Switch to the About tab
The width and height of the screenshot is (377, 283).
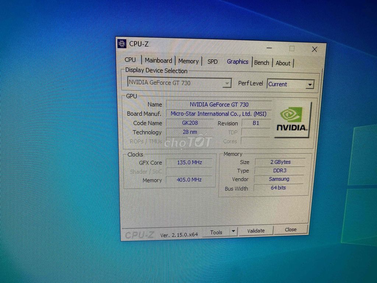coord(283,63)
